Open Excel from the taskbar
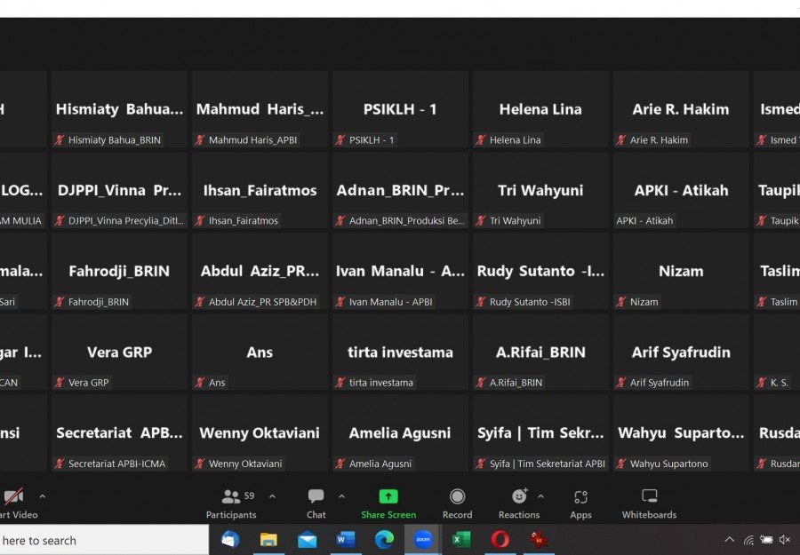Viewport: 800px width, 555px height. click(x=460, y=539)
